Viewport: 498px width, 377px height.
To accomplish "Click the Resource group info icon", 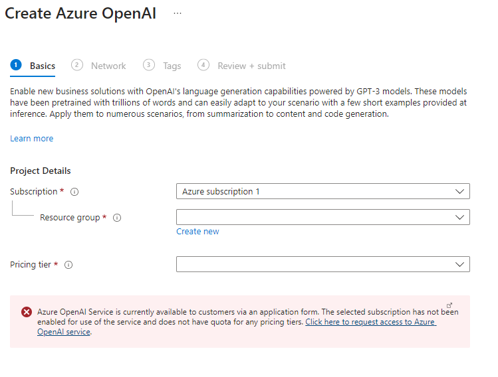I will [x=117, y=218].
